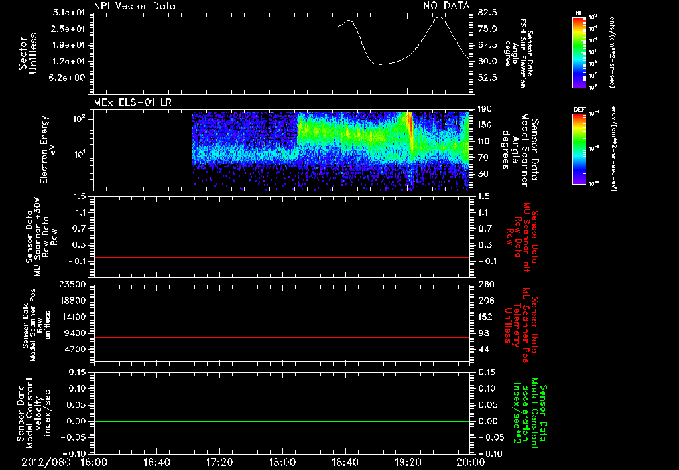Click the 18:00 time axis label

tap(282, 462)
